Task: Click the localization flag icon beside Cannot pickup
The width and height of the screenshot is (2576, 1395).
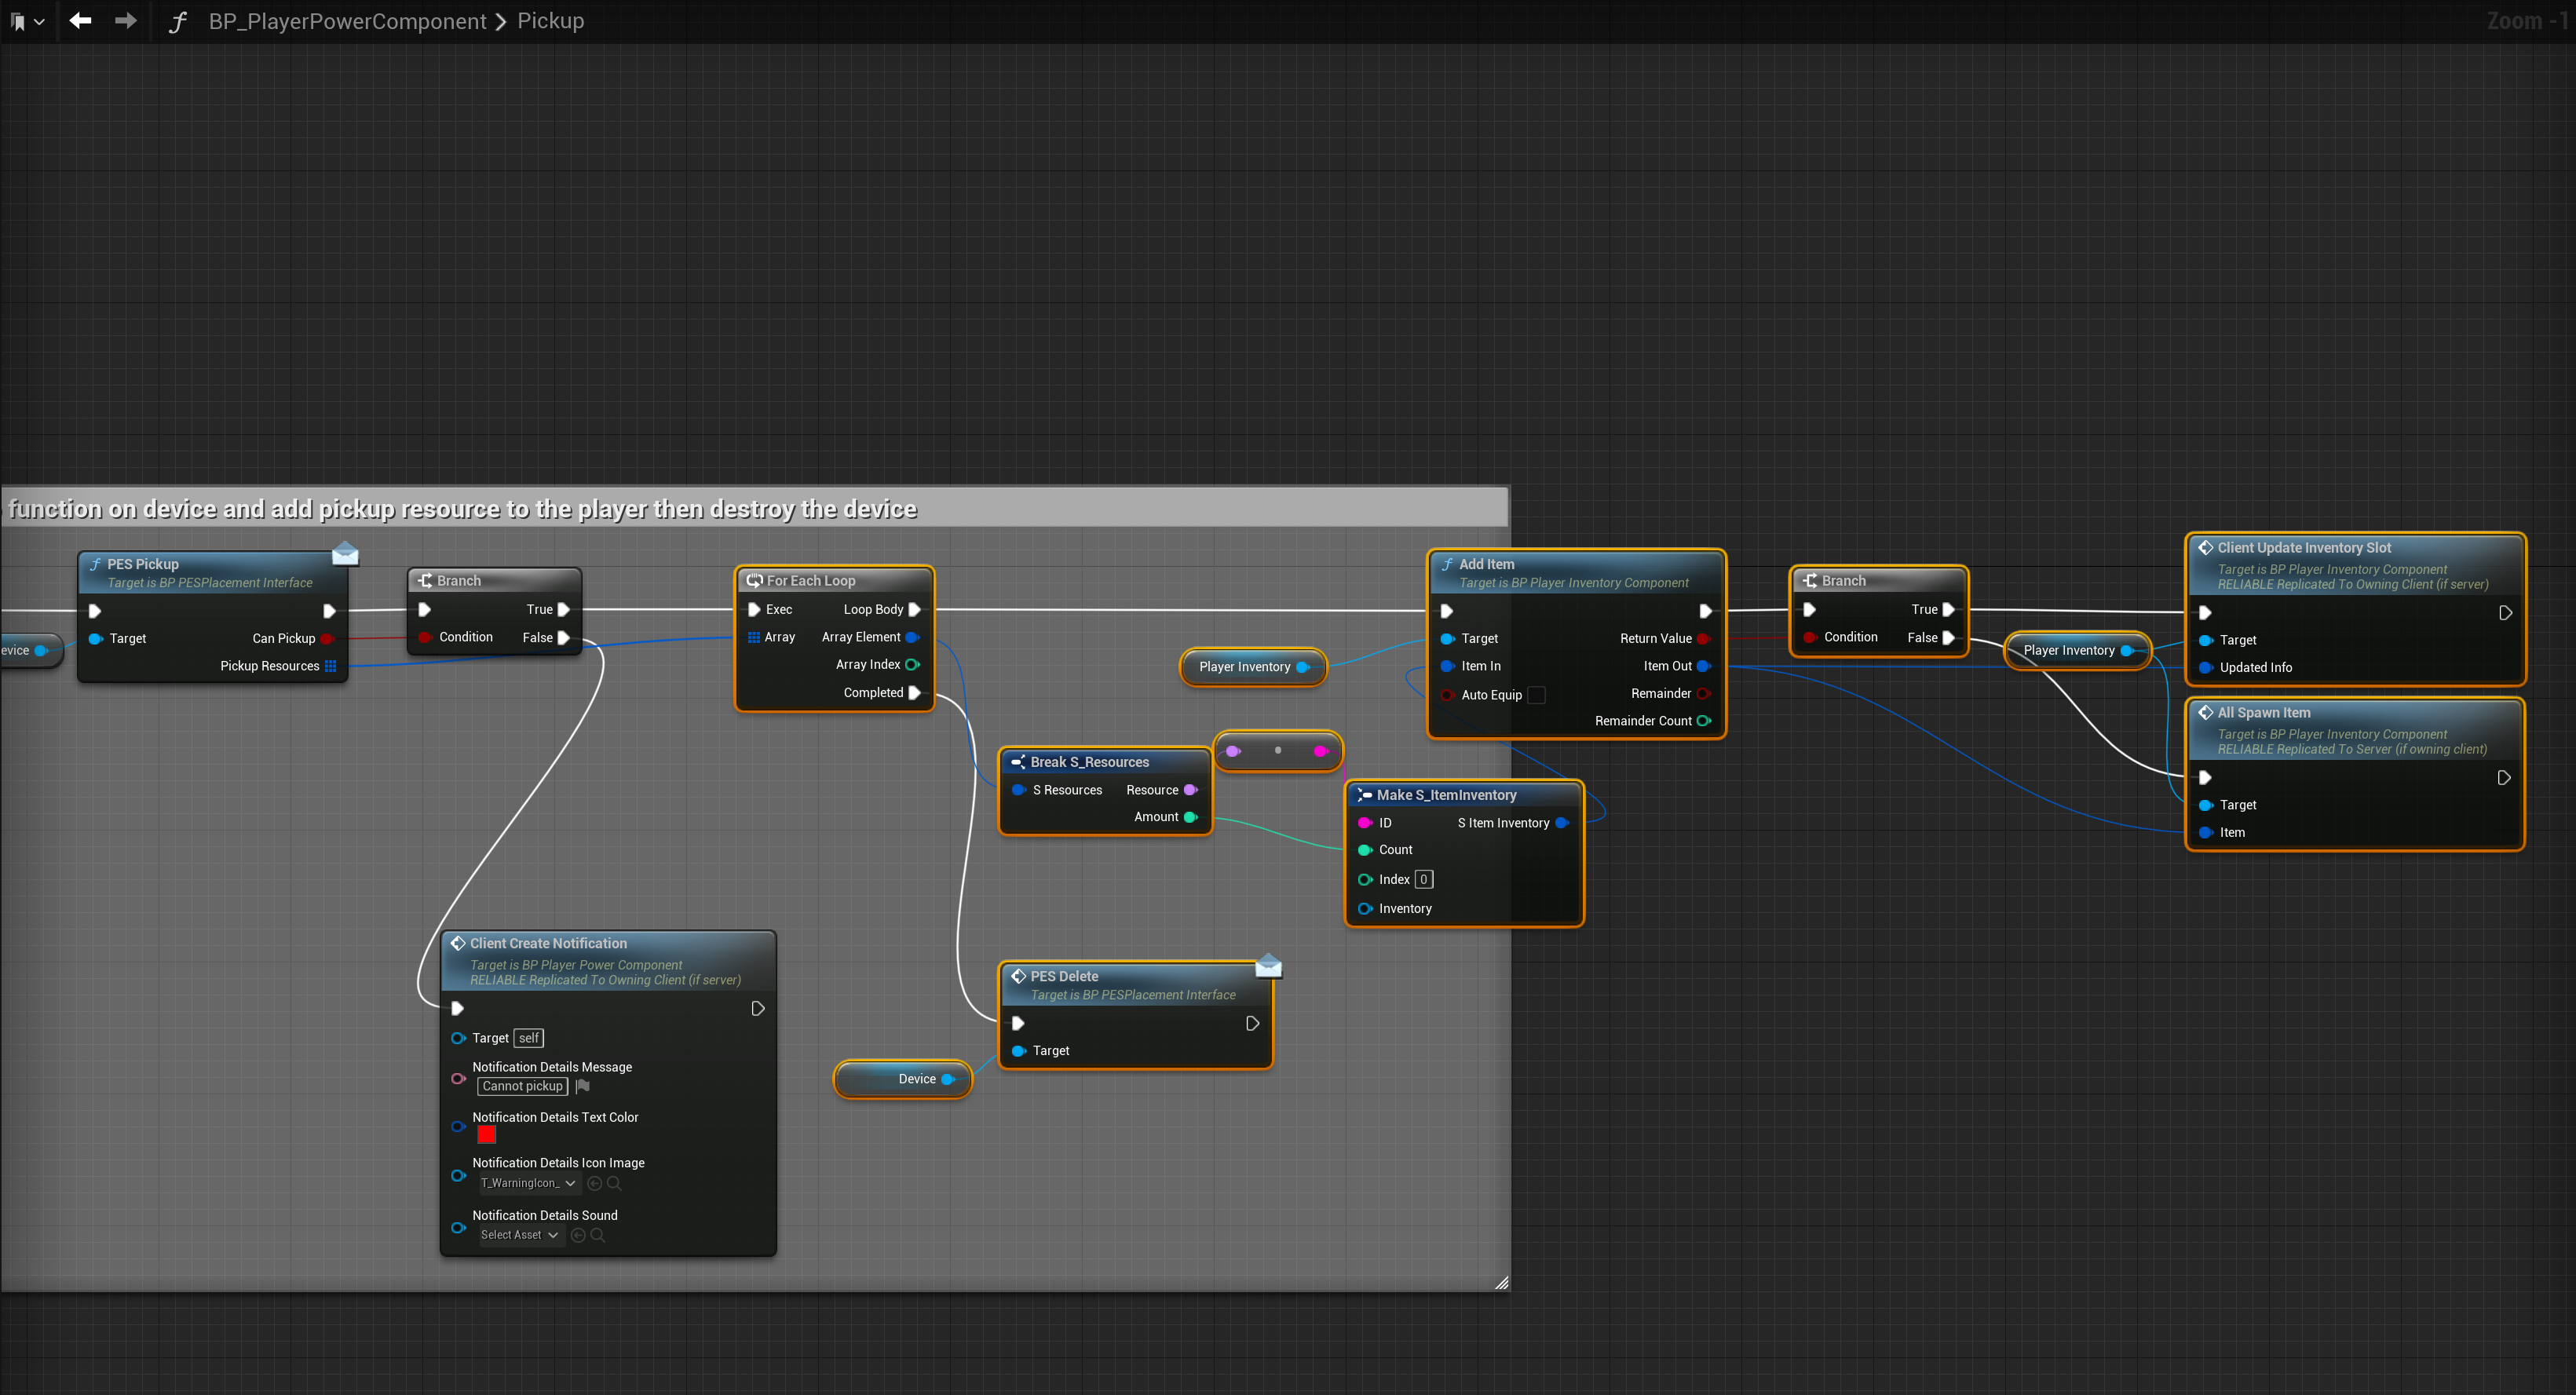Action: tap(583, 1086)
